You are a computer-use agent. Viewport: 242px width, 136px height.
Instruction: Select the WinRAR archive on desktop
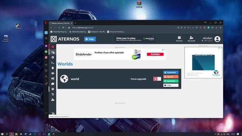tap(139, 4)
